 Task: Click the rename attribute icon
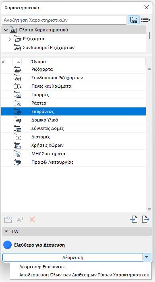click(20, 220)
